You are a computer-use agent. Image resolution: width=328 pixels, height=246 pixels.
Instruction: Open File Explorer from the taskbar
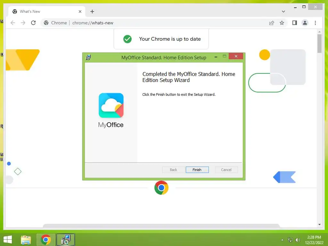[x=26, y=240]
